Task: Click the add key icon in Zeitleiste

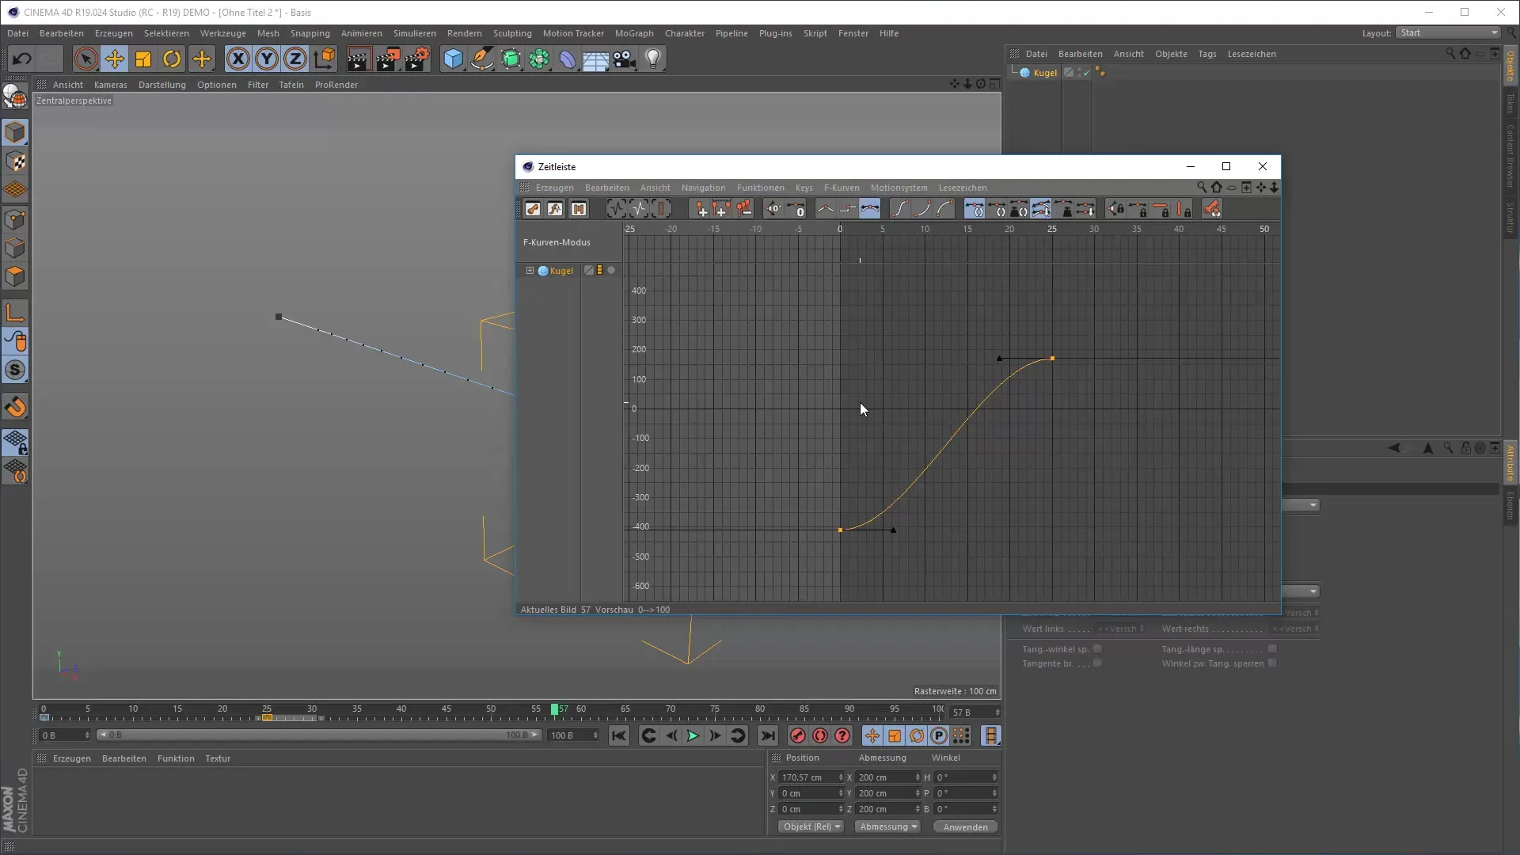Action: click(x=700, y=209)
